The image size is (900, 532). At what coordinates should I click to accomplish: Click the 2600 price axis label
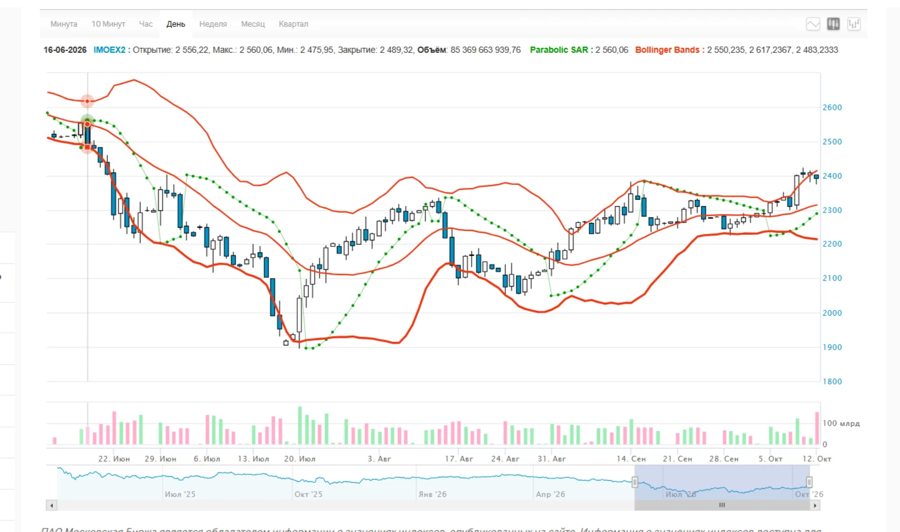(x=832, y=107)
